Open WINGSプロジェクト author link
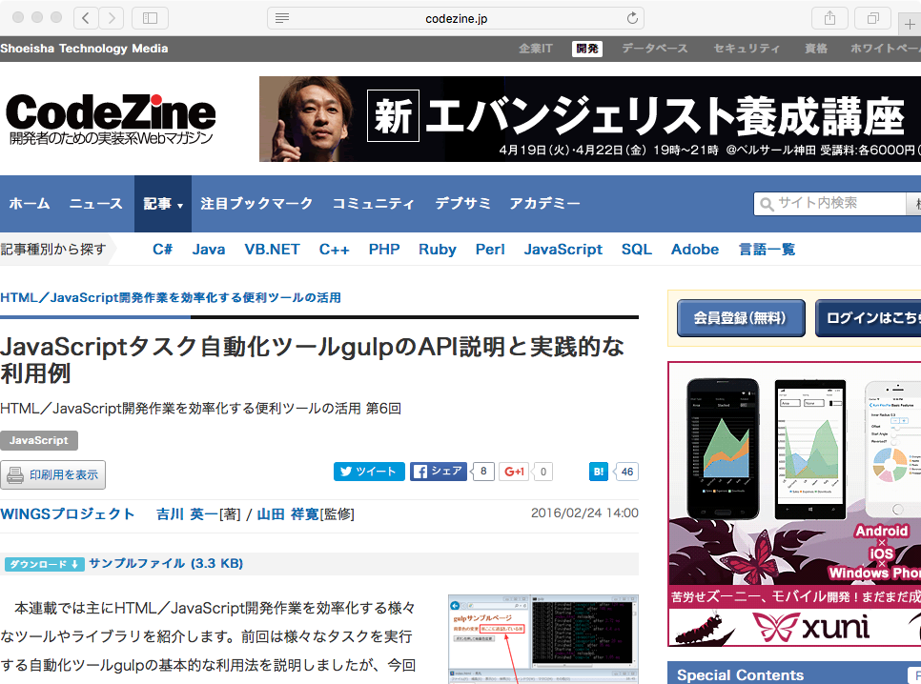Image resolution: width=921 pixels, height=684 pixels. (68, 513)
